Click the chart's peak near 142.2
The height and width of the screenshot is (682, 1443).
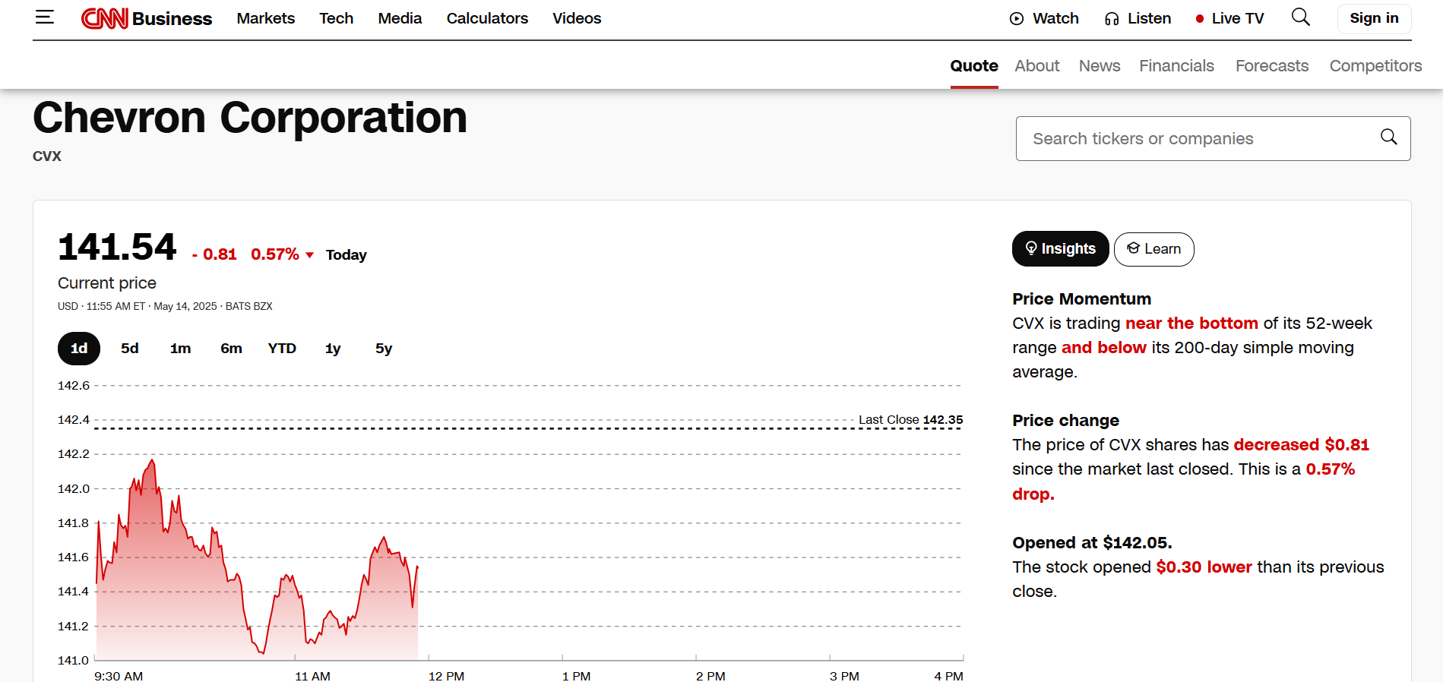[x=153, y=460]
